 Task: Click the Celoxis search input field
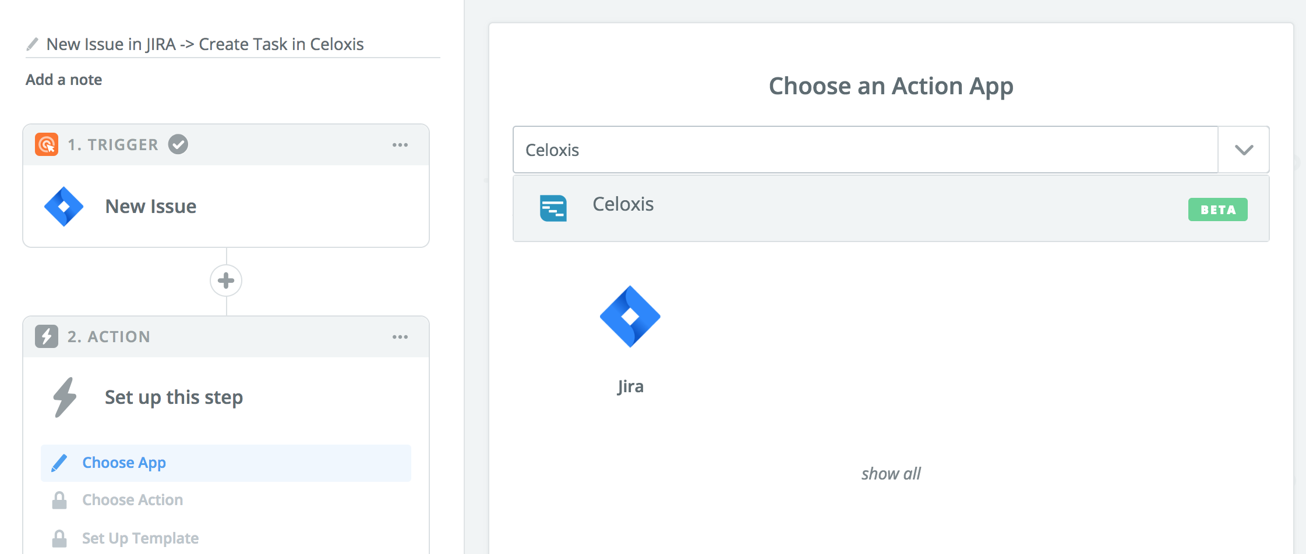click(x=865, y=150)
